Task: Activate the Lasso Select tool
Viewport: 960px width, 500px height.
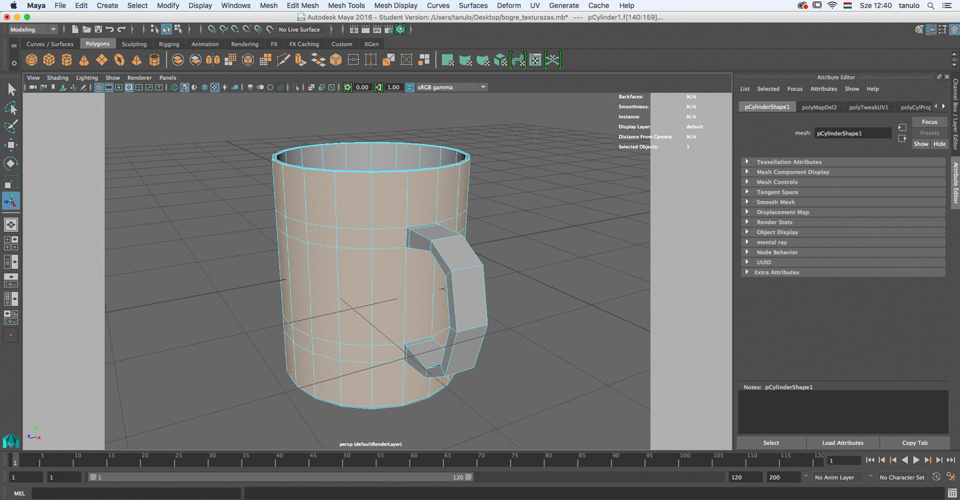Action: [11, 108]
